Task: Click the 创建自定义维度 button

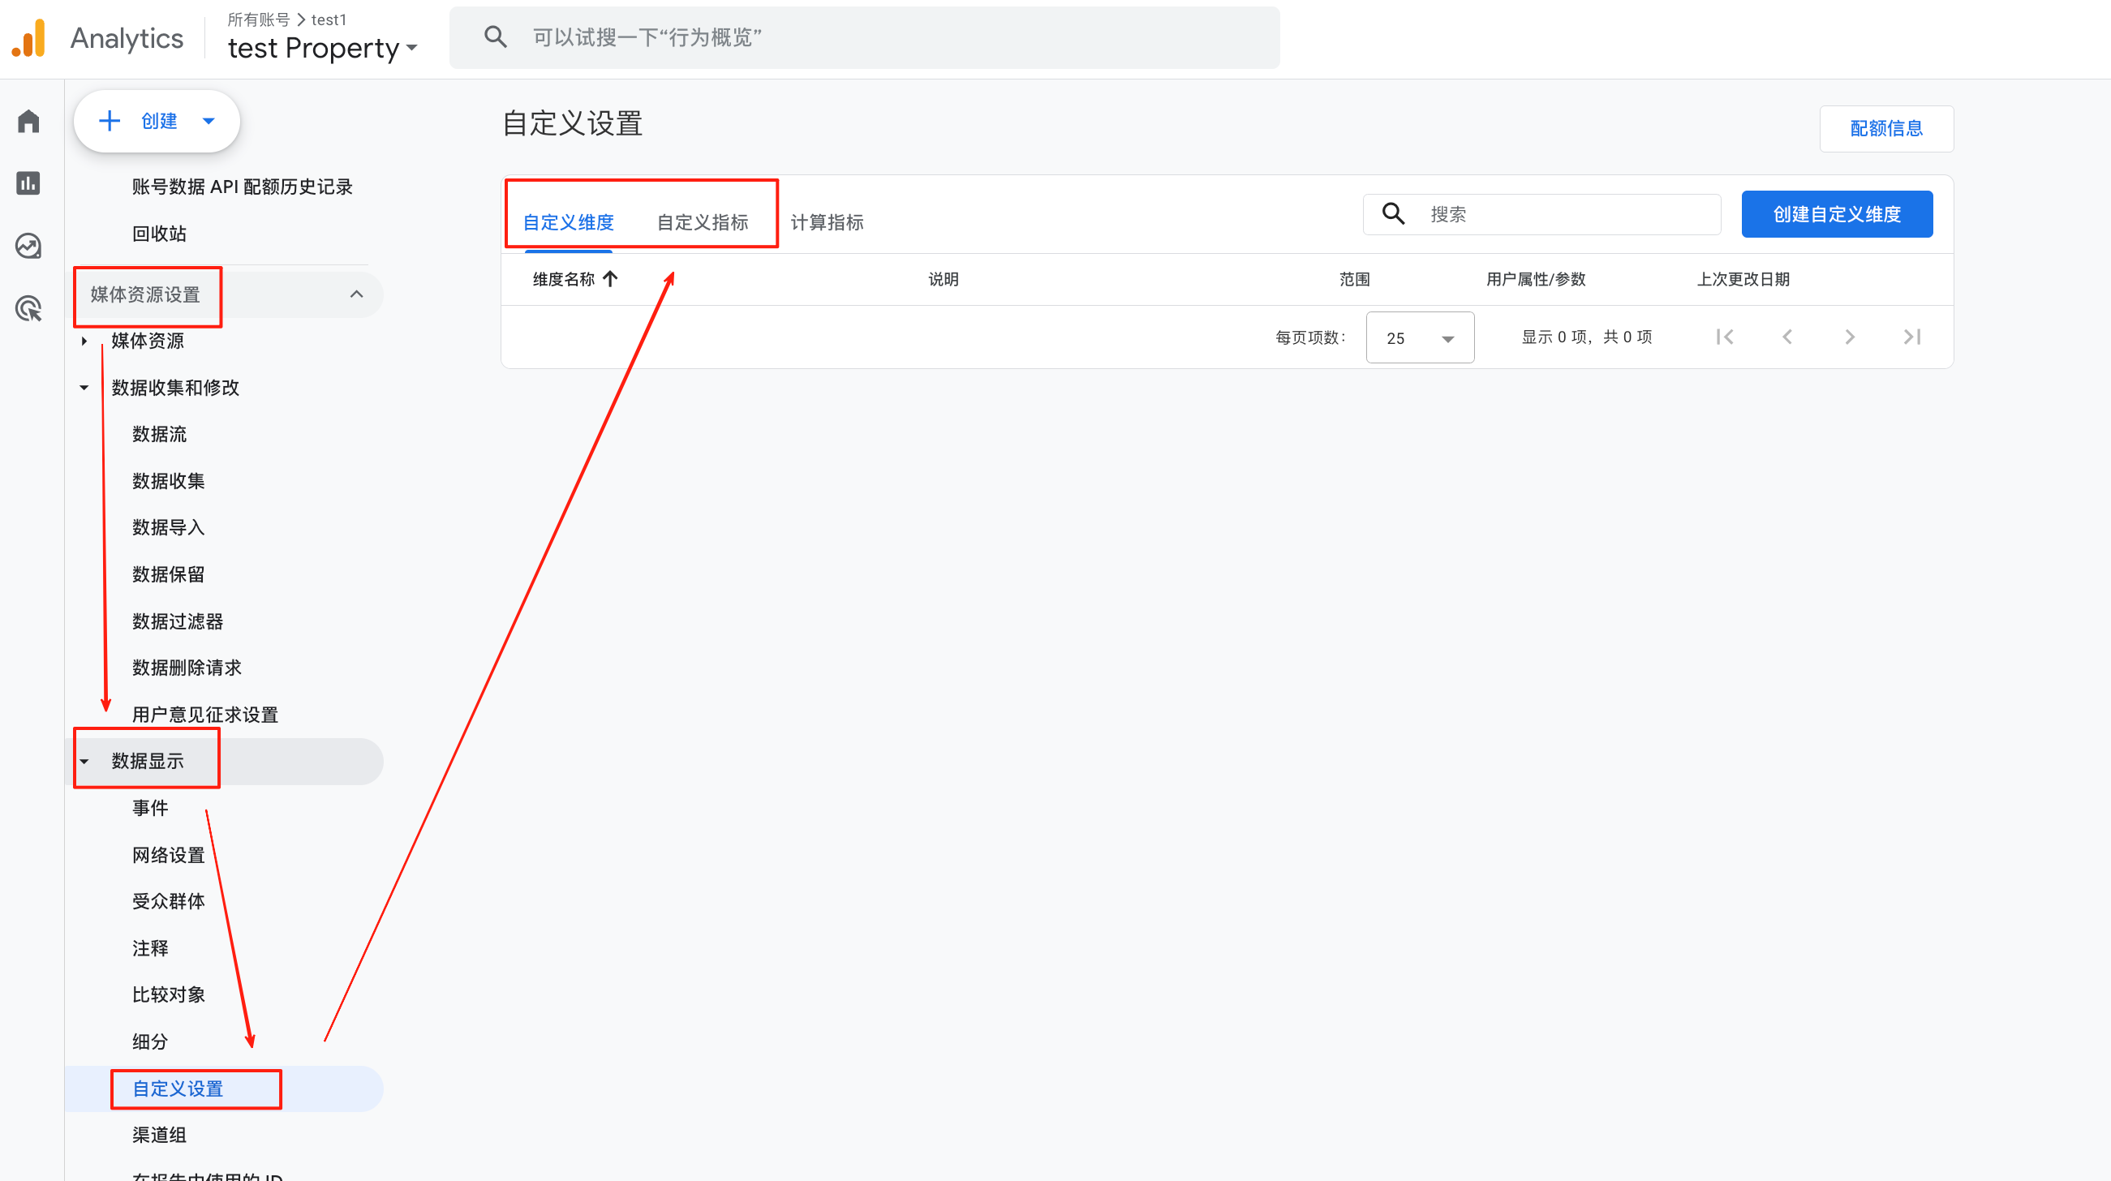Action: 1837,213
